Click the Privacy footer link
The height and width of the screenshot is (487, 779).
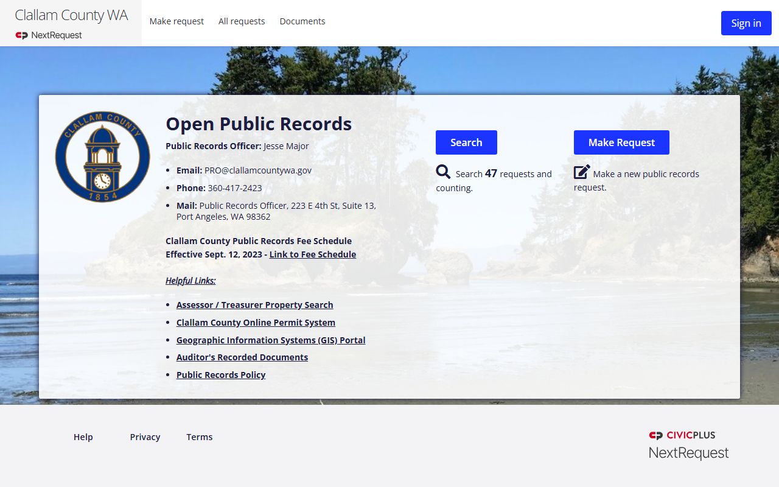pyautogui.click(x=145, y=437)
